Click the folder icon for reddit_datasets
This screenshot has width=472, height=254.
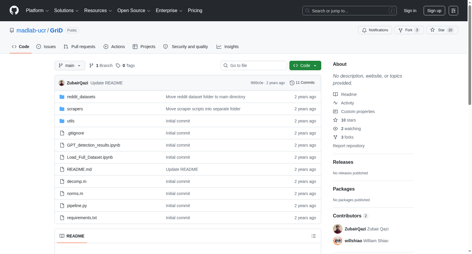(62, 97)
